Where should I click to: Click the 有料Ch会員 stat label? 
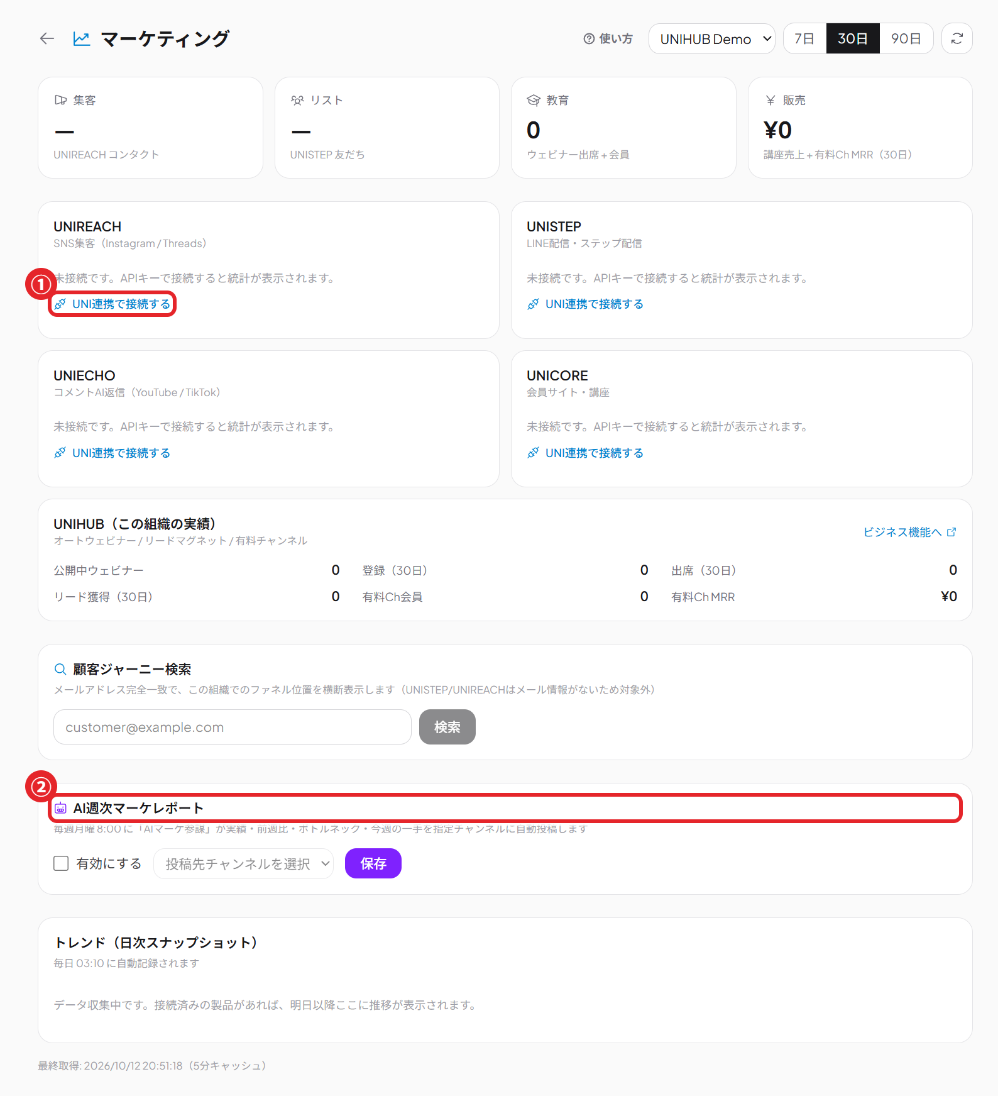pos(393,597)
